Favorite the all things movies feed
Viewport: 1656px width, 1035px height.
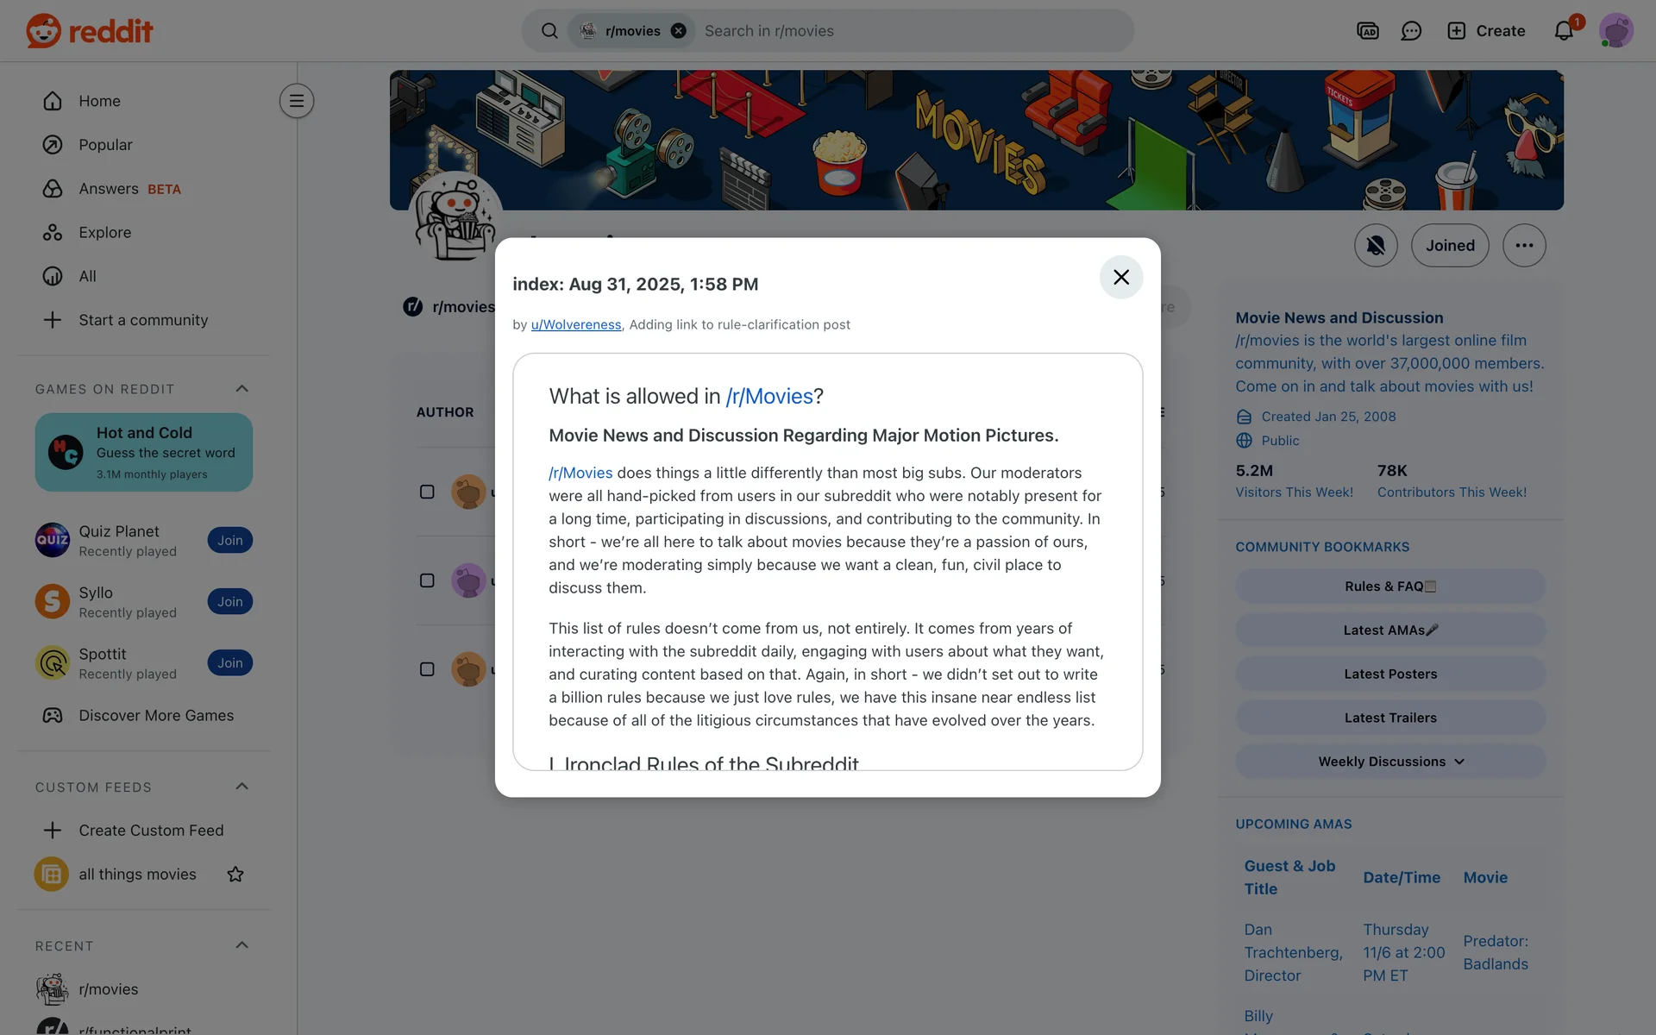pos(235,875)
